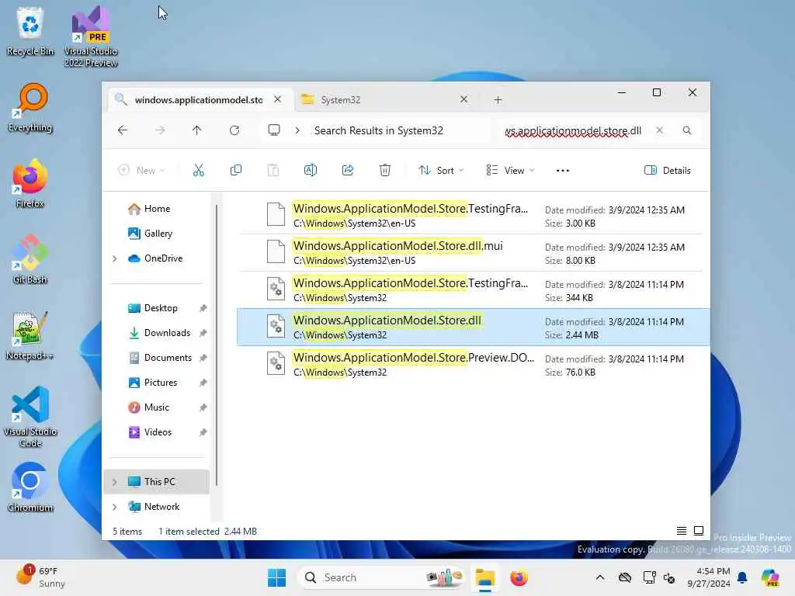Screen dimensions: 795x596
Task: Open Documents quick access folder
Action: pos(168,358)
